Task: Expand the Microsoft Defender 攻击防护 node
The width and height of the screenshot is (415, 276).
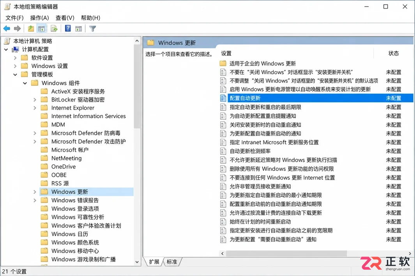Action: click(35, 141)
